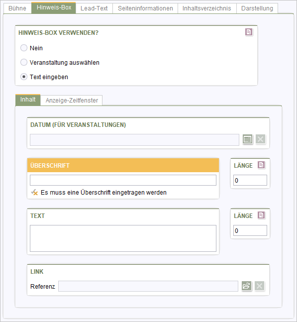The width and height of the screenshot is (297, 322).
Task: Clear the Datum field with X icon
Action: tap(261, 139)
